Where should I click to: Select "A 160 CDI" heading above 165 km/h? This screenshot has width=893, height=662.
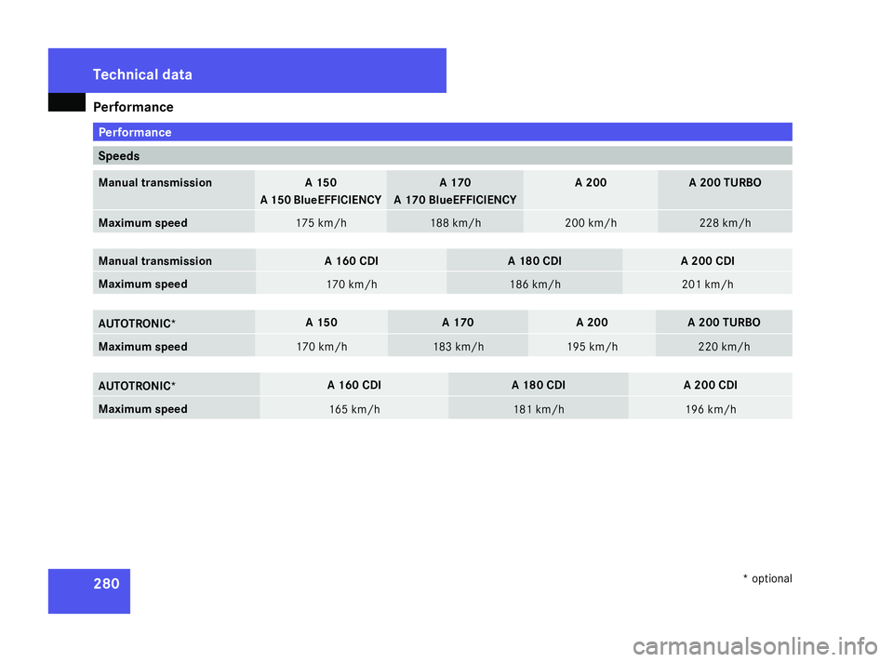point(354,385)
